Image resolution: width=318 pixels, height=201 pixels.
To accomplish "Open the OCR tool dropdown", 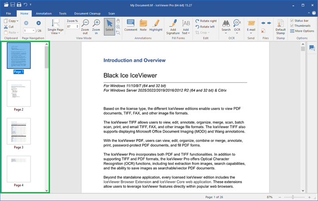I will (x=237, y=27).
